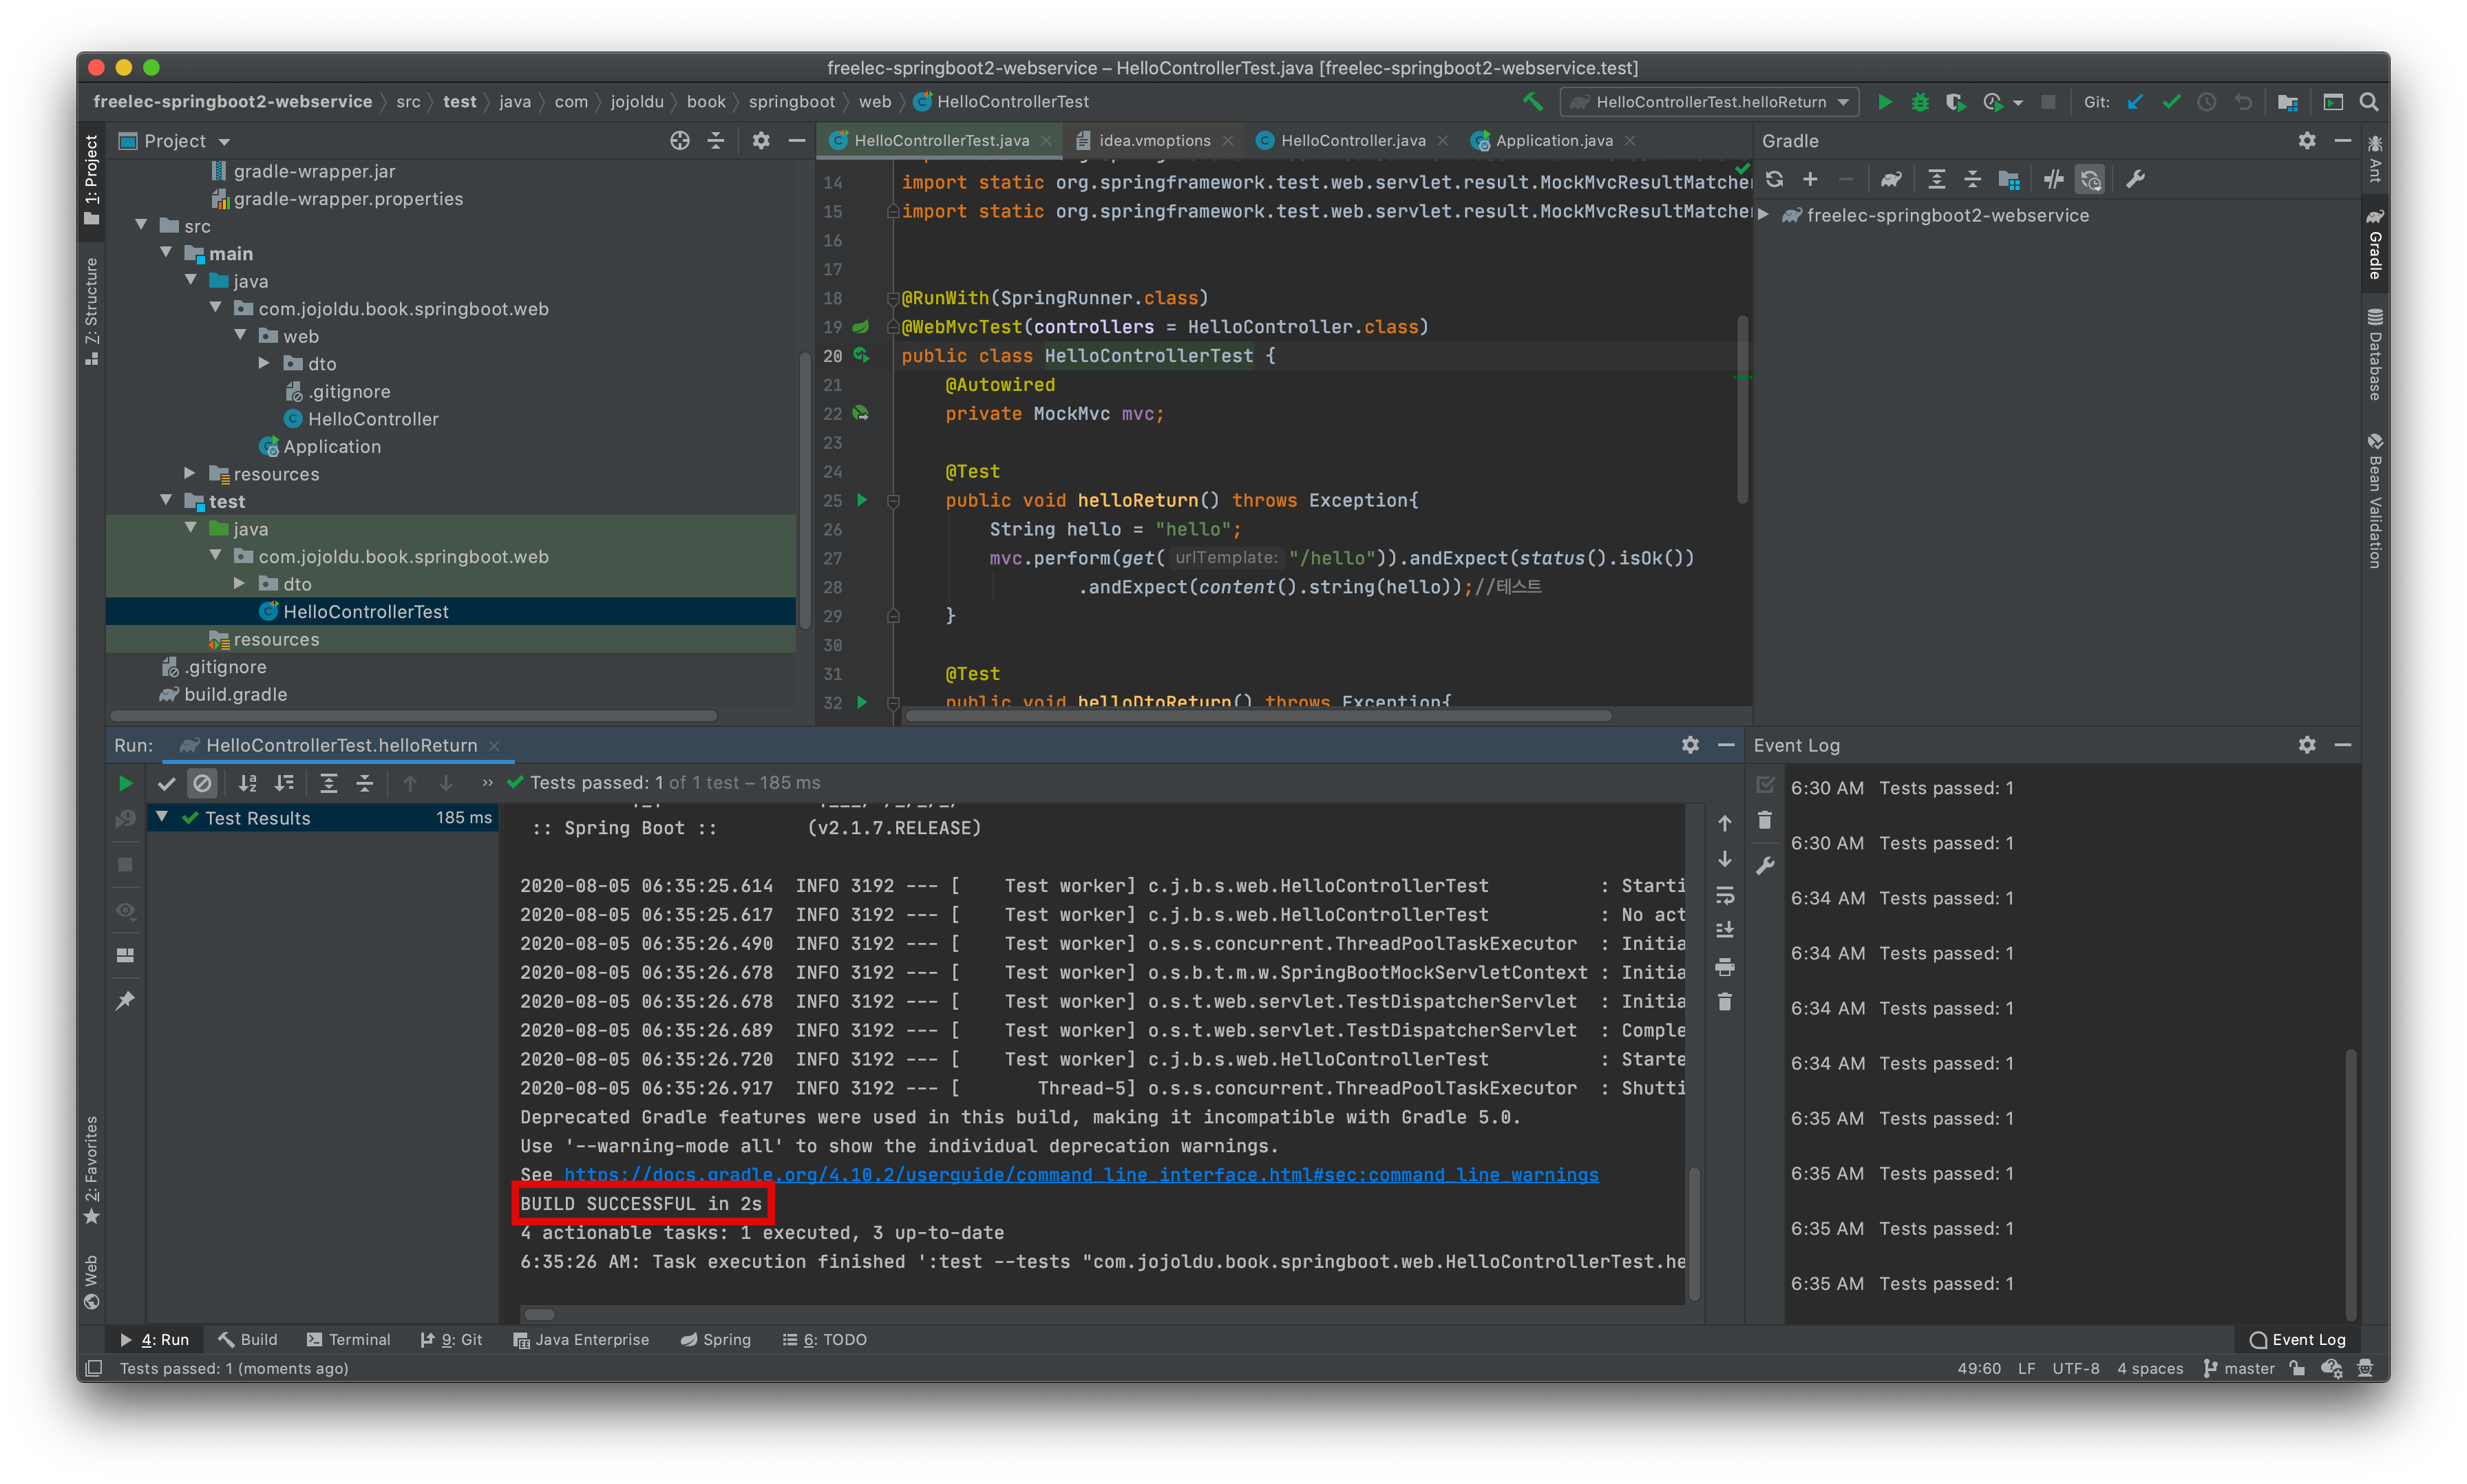Click the Git commit checkmark icon
The image size is (2467, 1484).
click(x=2171, y=102)
